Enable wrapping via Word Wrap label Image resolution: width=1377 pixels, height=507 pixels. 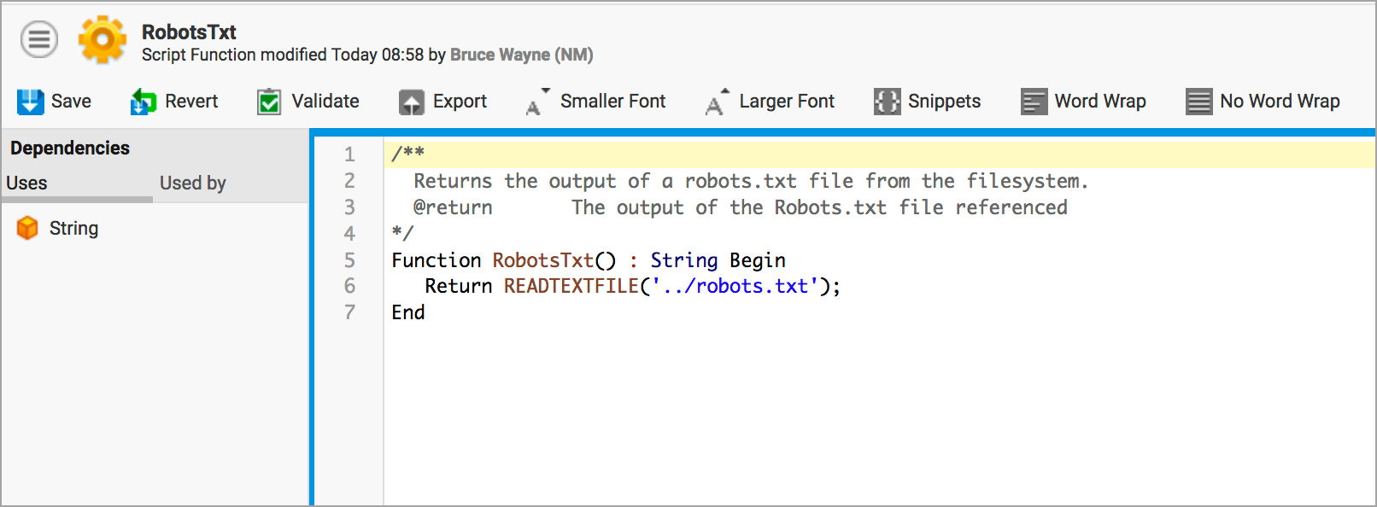click(1100, 101)
